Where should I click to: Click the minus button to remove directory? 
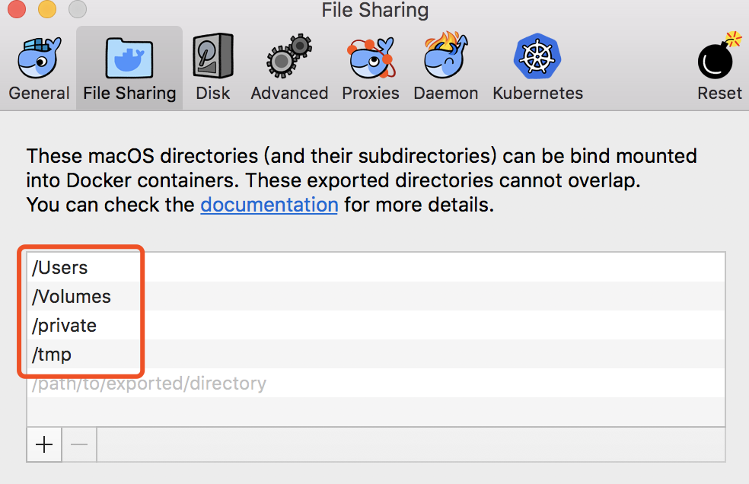coord(79,445)
